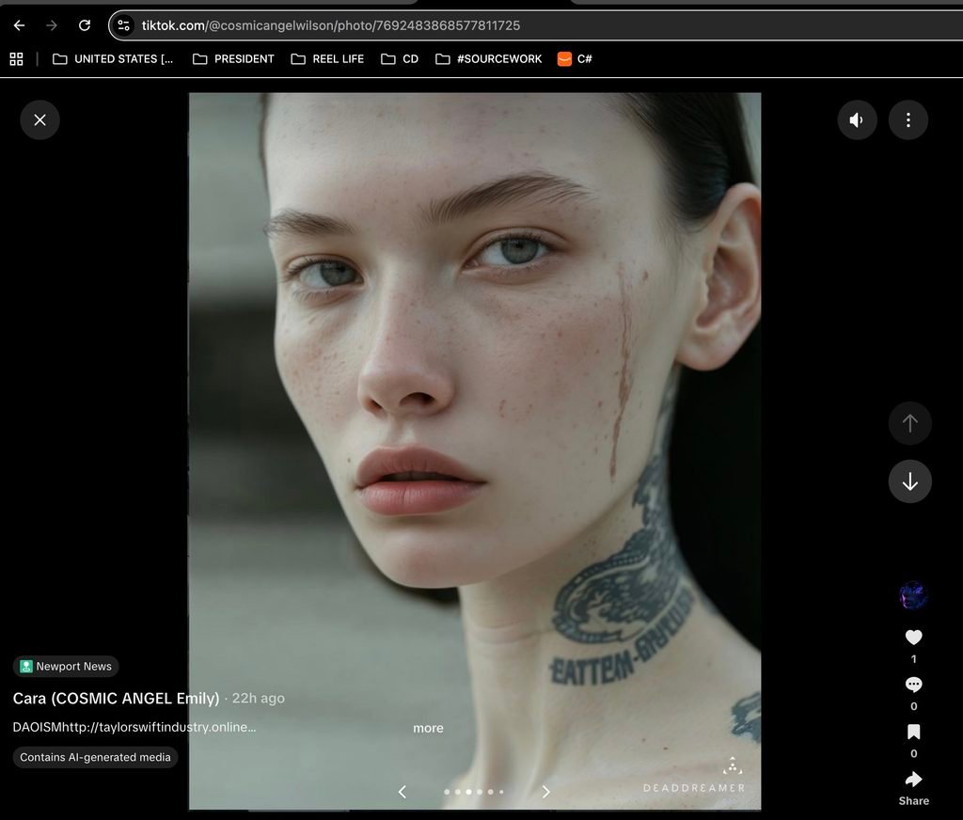Open the PRESIDENT bookmark folder
Viewport: 963px width, 820px height.
233,59
